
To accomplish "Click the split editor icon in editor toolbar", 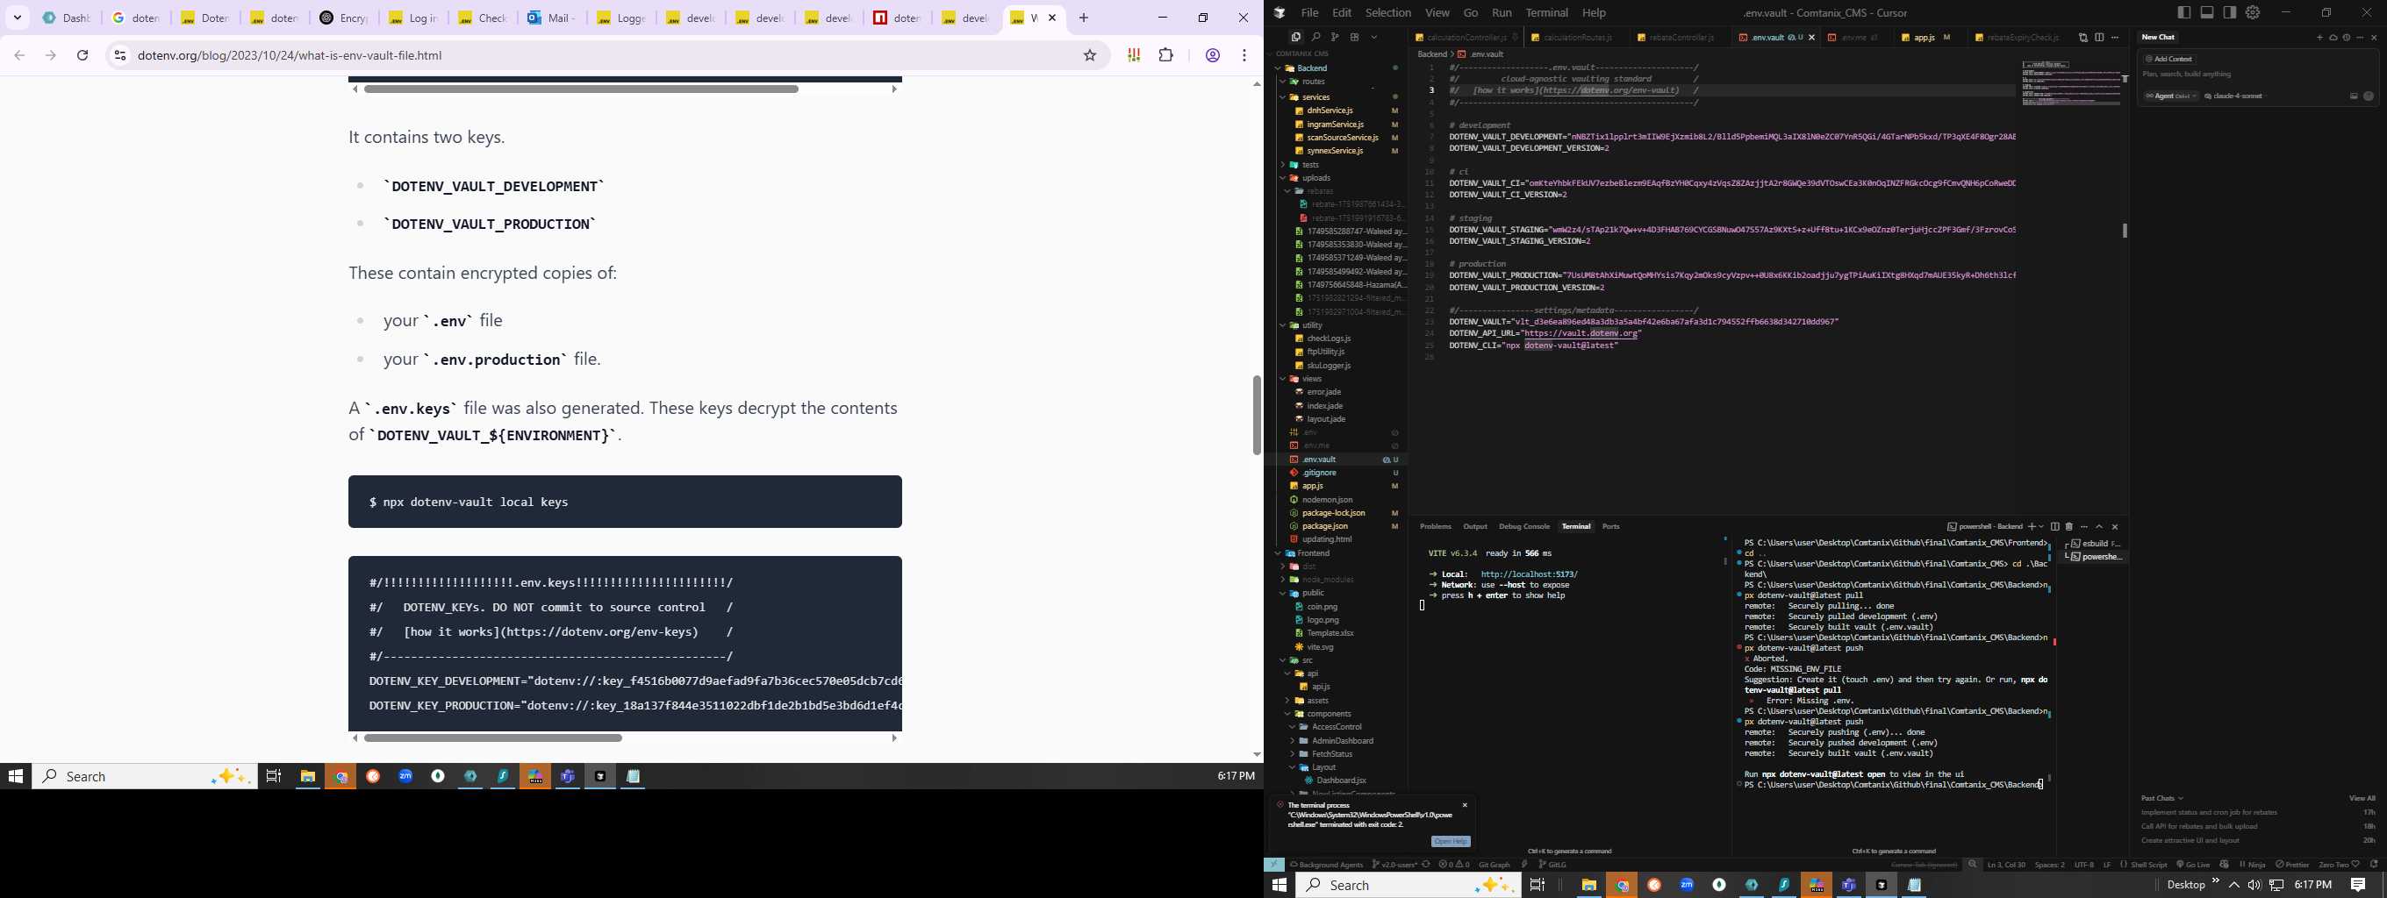I will click(x=2100, y=37).
